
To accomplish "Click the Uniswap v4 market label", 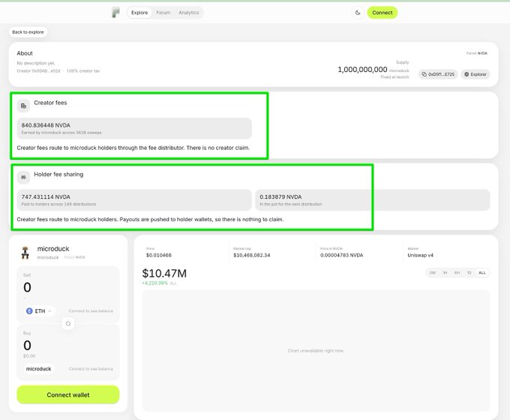I will pyautogui.click(x=420, y=255).
